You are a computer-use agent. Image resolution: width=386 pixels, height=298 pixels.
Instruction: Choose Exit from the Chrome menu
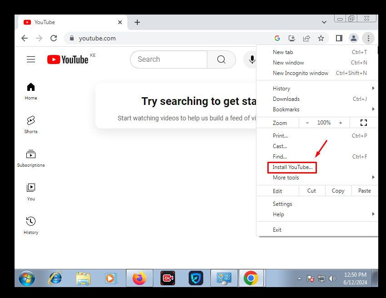317,230
